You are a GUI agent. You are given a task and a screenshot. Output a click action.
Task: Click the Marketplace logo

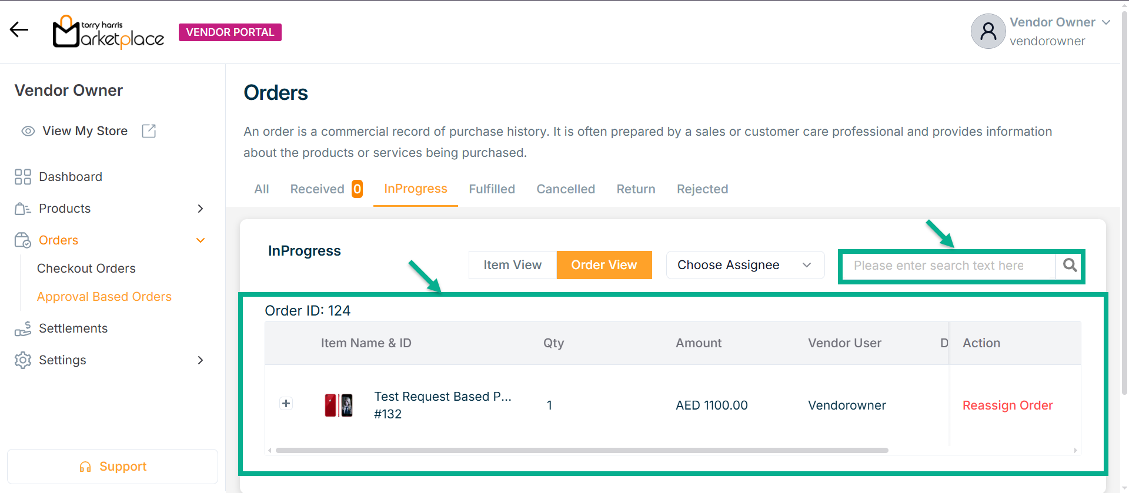tap(108, 32)
